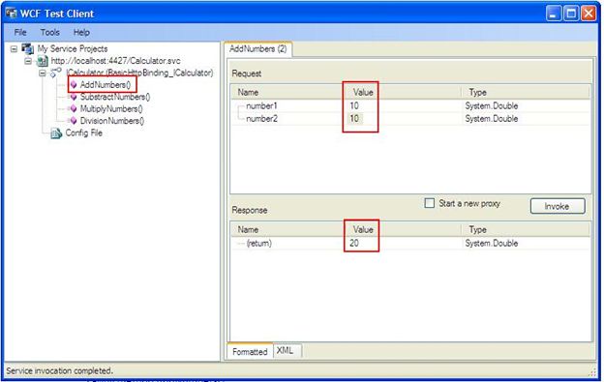
Task: Click the (return) row name
Action: tap(258, 243)
